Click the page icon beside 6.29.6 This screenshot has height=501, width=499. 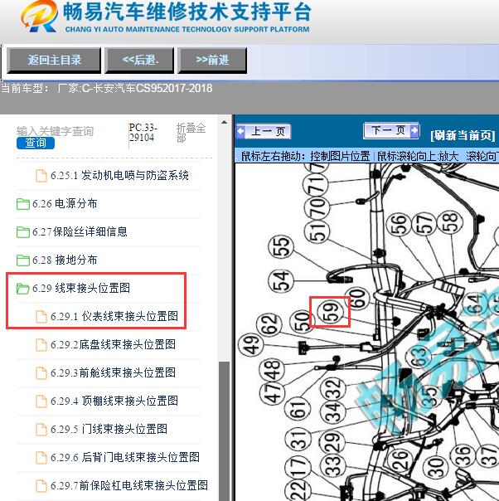(41, 457)
